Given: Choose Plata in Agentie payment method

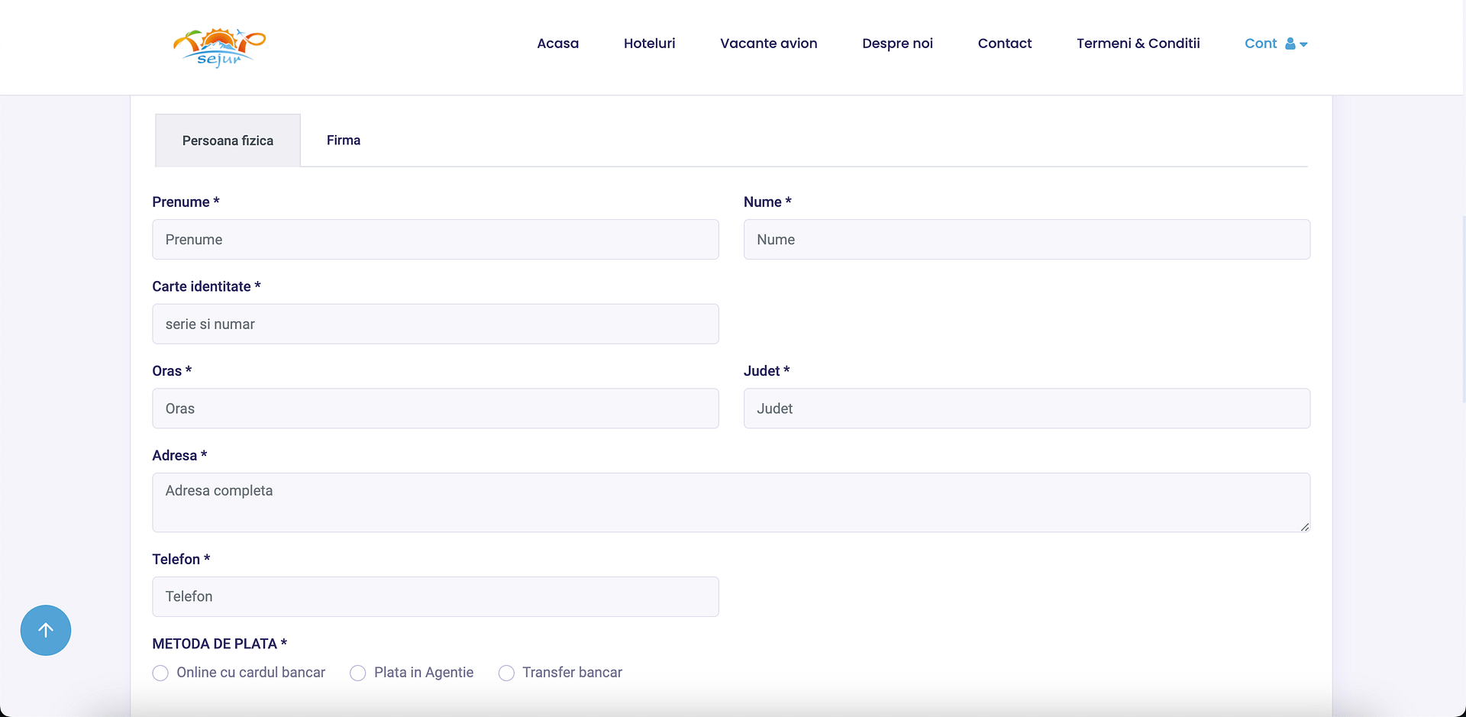Looking at the screenshot, I should (x=357, y=673).
